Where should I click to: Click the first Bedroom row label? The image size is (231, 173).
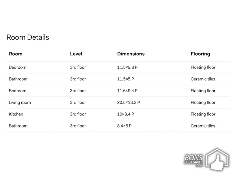click(18, 67)
